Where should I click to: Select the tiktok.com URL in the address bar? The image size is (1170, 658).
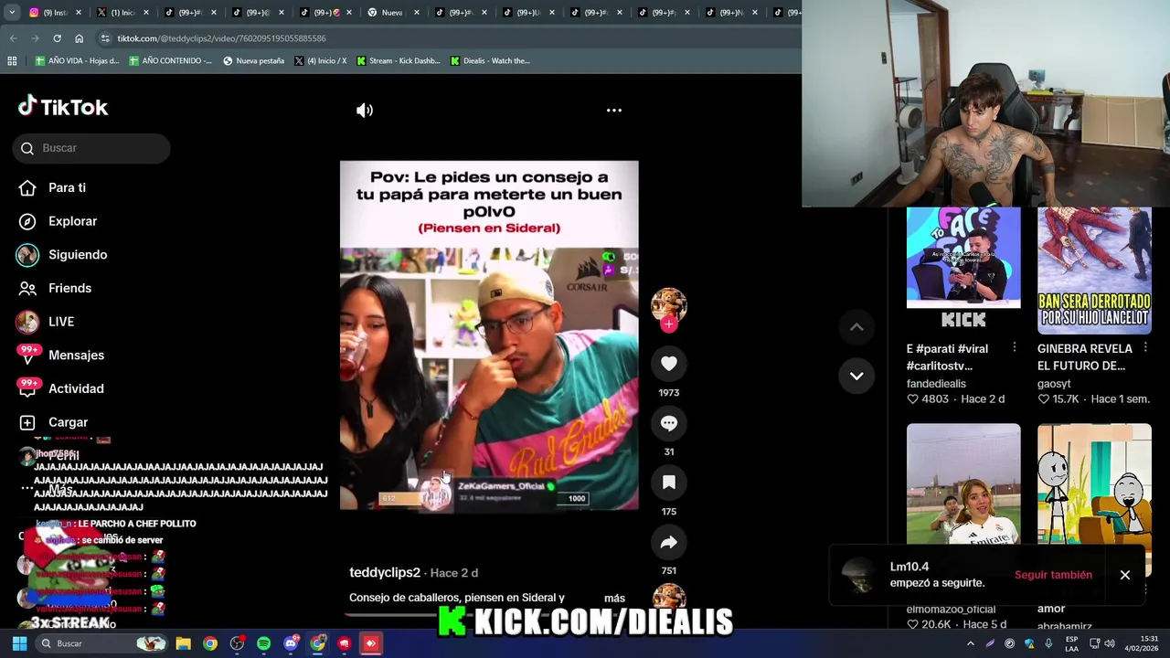pos(221,38)
